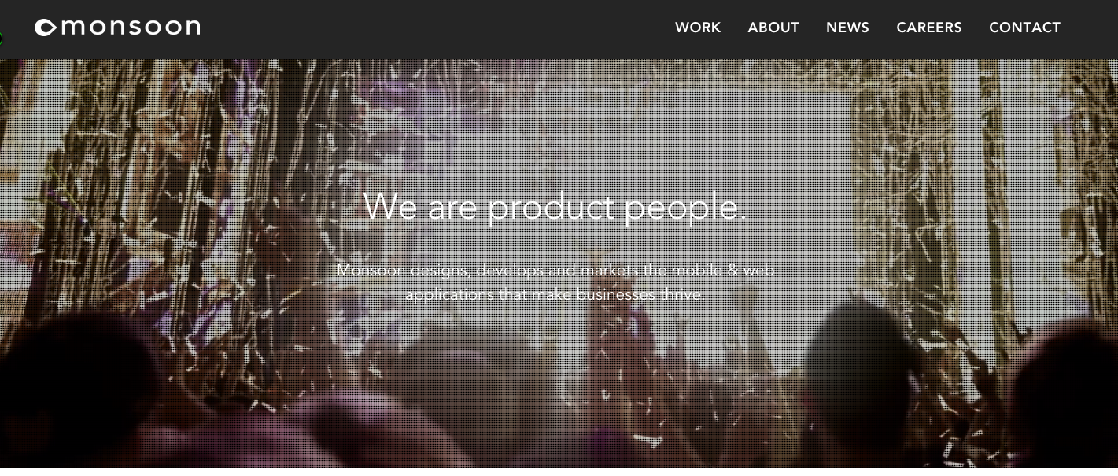Click the grey-haired head silhouette at bottom right
The height and width of the screenshot is (476, 1118).
859,363
